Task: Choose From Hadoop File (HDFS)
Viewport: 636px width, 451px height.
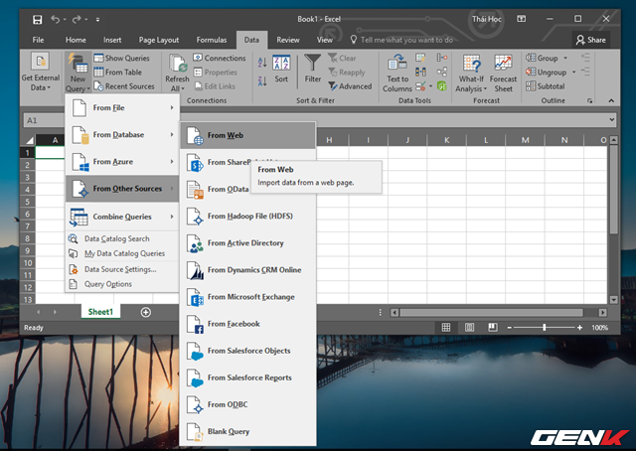Action: click(247, 217)
